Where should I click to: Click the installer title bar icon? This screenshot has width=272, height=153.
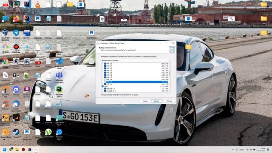(x=98, y=43)
